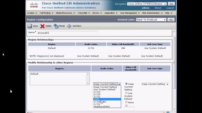Select Keep Current Setting video radio
The width and height of the screenshot is (202, 113).
tap(126, 84)
